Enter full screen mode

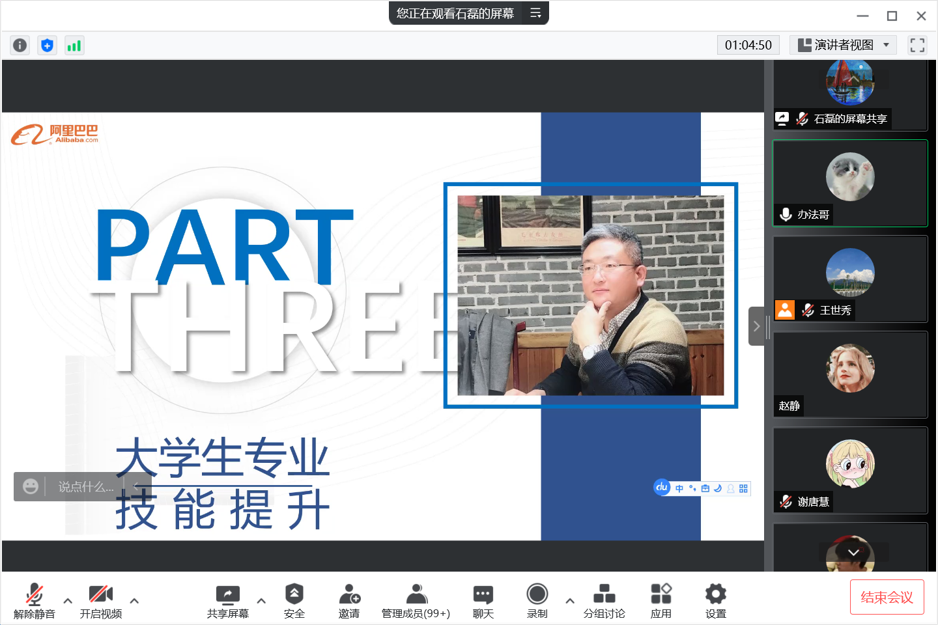(x=917, y=45)
